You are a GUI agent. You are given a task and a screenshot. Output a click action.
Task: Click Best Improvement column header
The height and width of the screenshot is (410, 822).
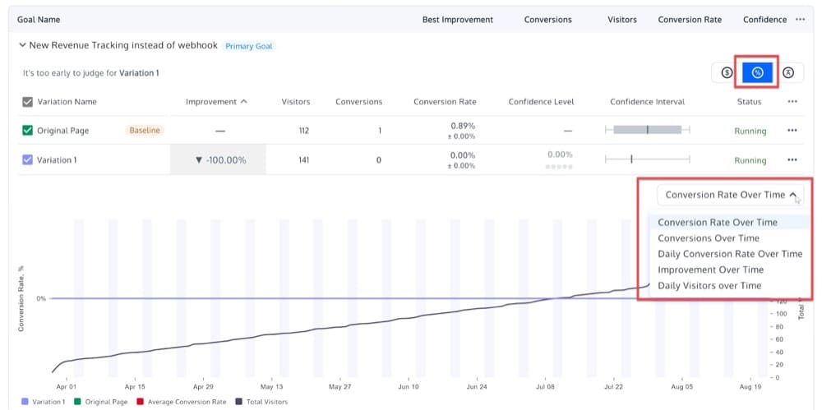(458, 20)
